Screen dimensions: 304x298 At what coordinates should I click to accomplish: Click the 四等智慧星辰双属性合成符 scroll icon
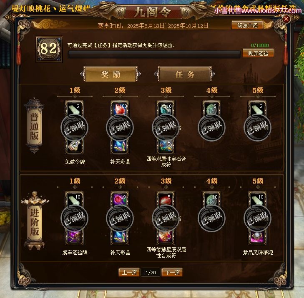tap(166, 237)
